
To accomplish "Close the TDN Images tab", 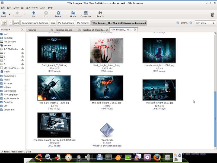I will 135,30.
